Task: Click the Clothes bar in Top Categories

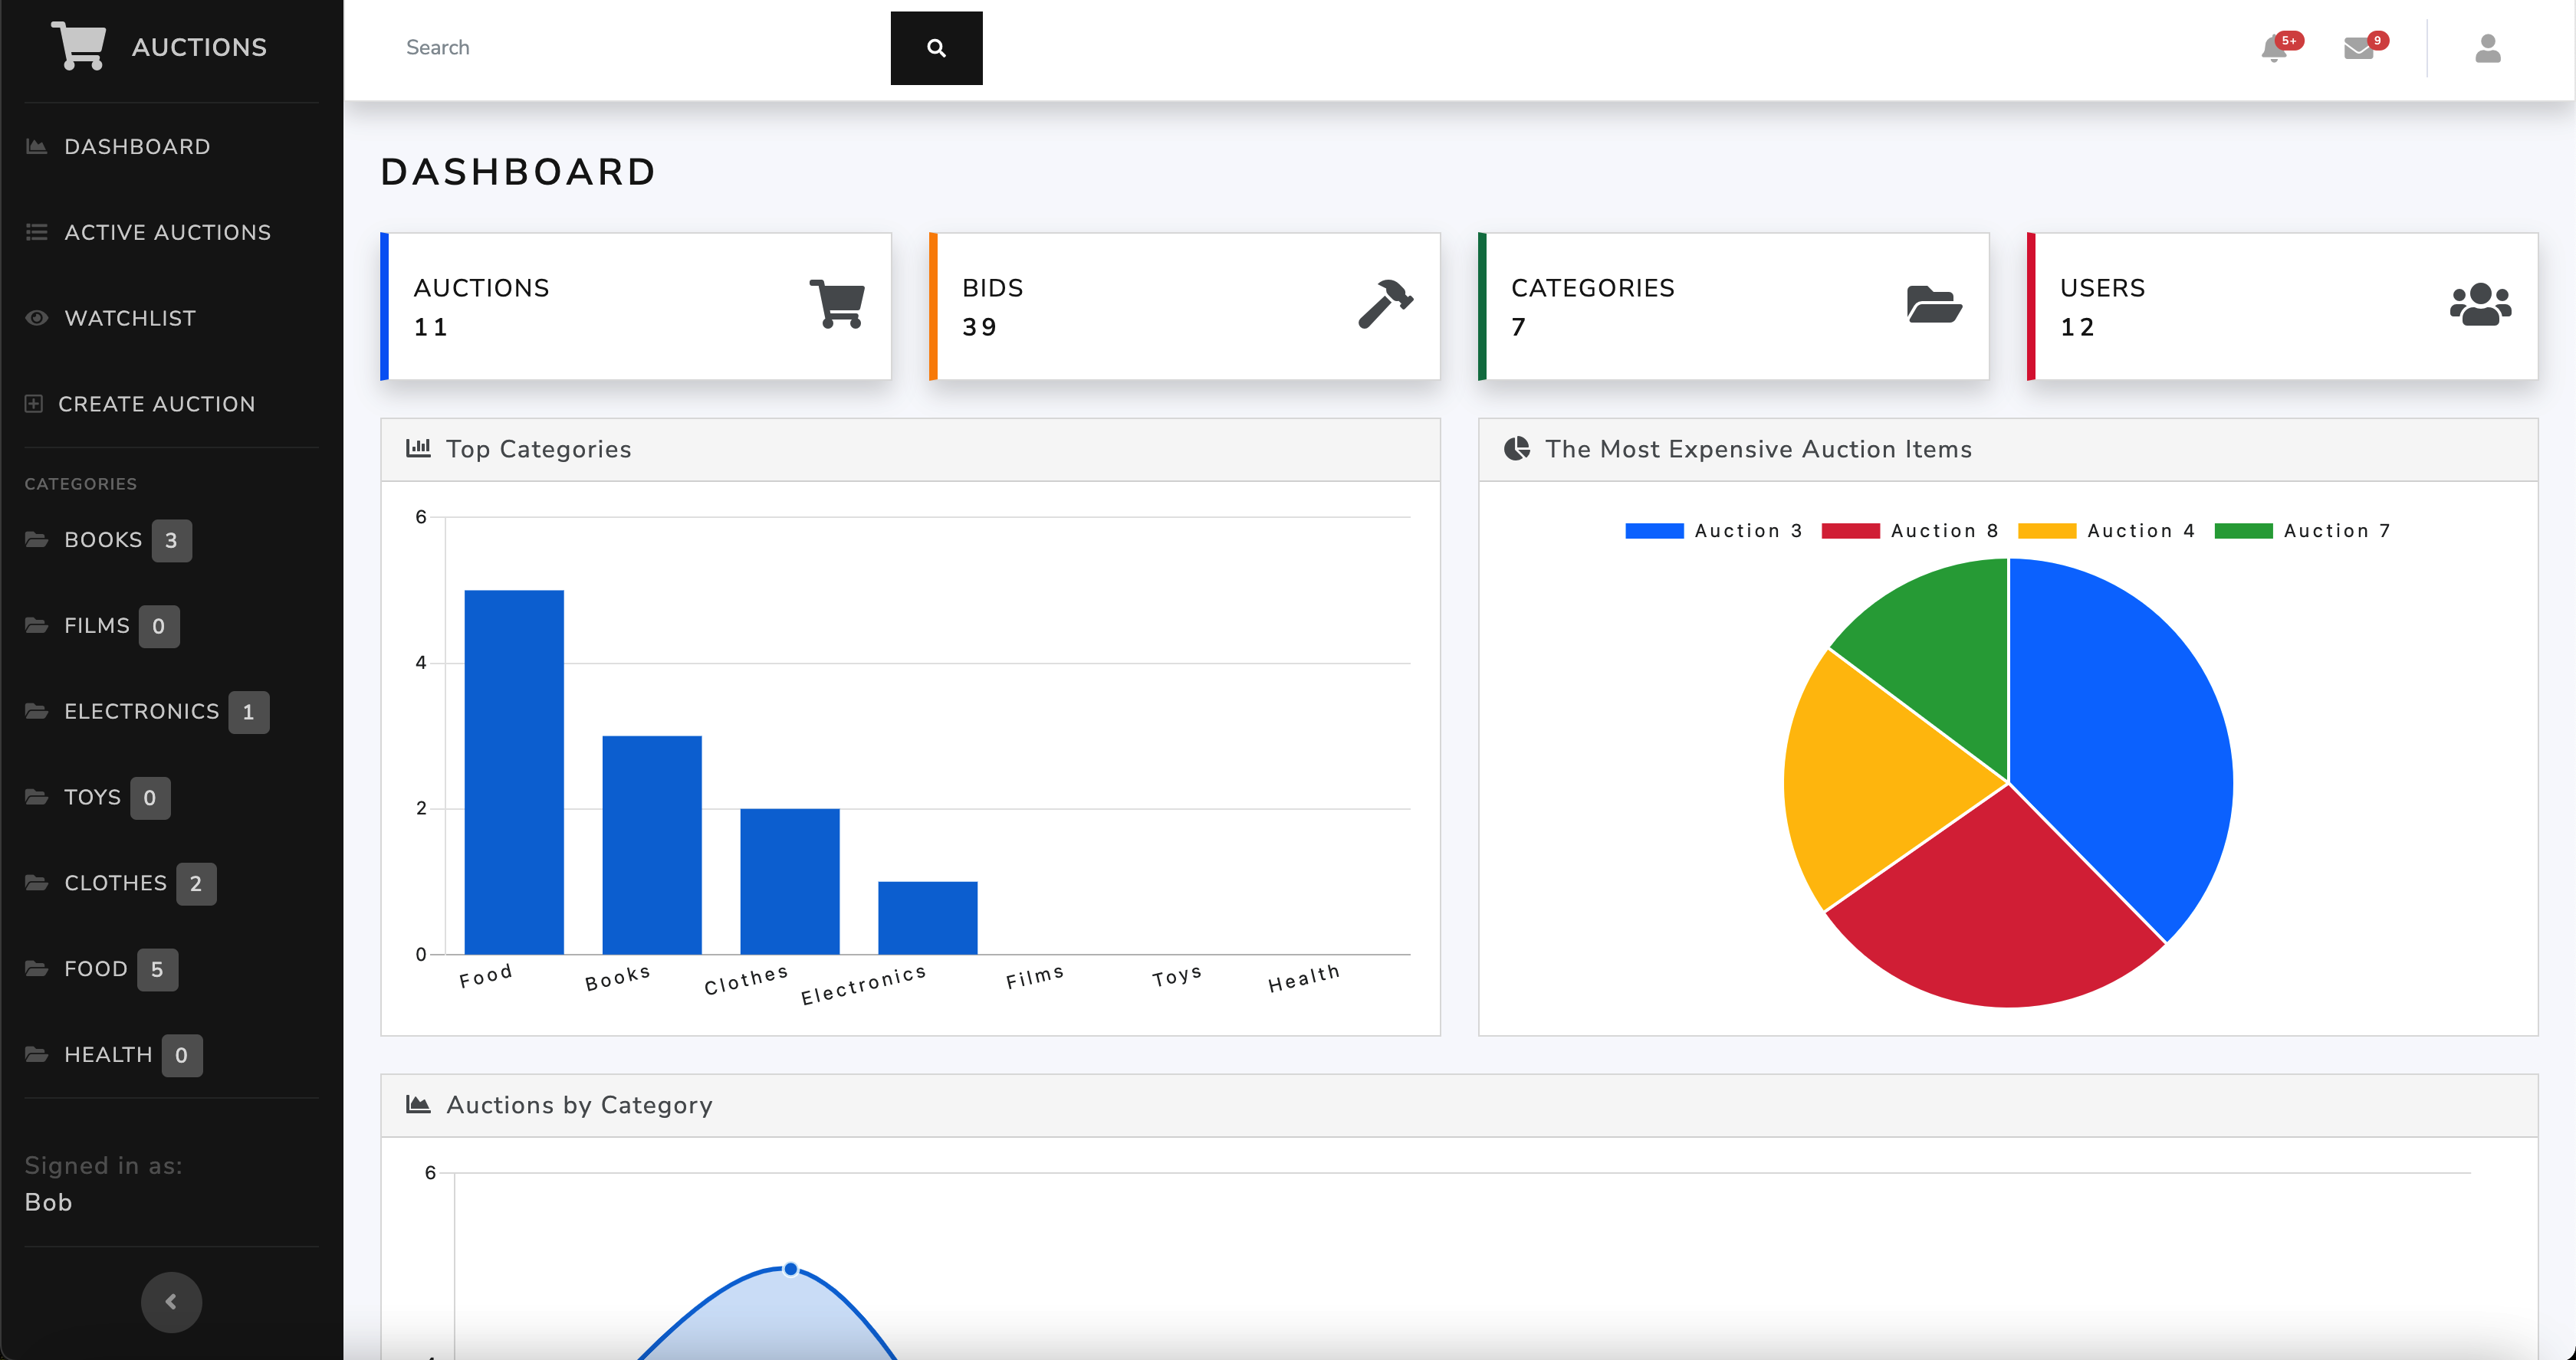Action: [x=790, y=881]
